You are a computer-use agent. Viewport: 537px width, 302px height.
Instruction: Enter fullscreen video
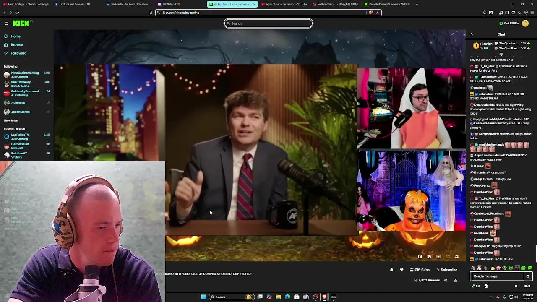tap(448, 257)
